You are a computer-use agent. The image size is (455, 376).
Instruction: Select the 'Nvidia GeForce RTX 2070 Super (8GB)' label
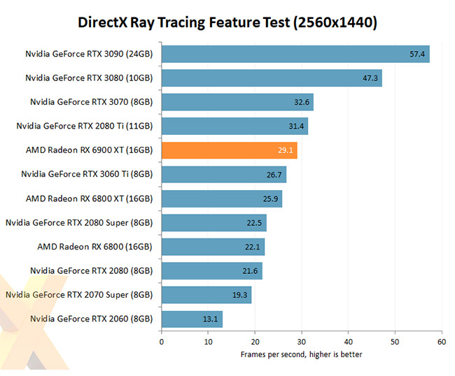[x=79, y=295]
